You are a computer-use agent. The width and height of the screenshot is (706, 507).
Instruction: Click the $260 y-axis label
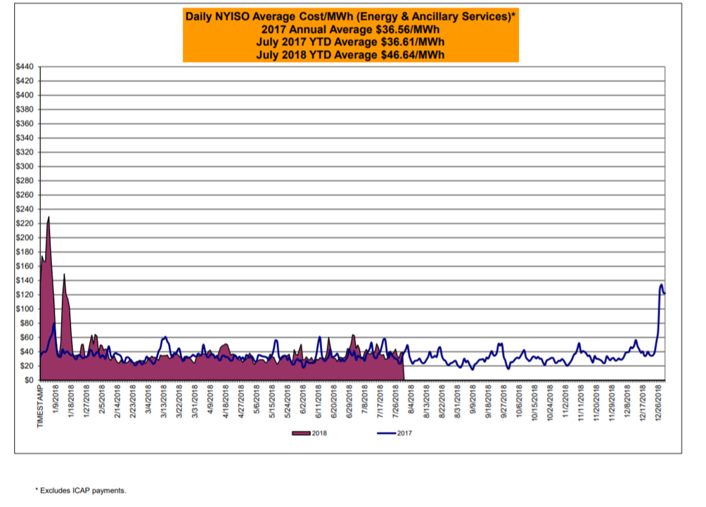25,195
